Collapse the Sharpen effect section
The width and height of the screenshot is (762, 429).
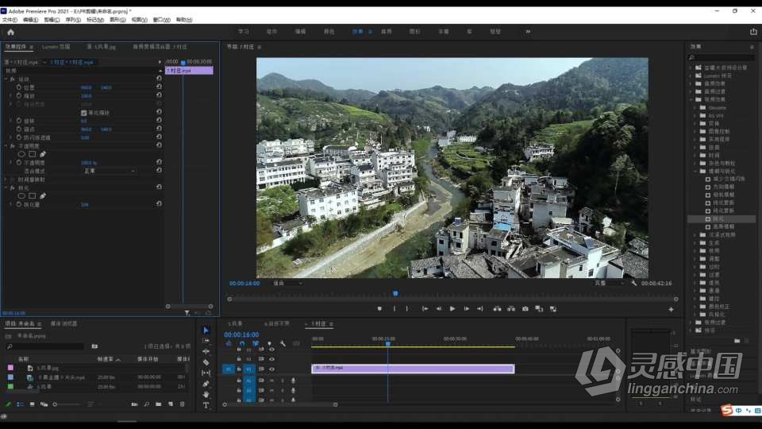pyautogui.click(x=6, y=187)
